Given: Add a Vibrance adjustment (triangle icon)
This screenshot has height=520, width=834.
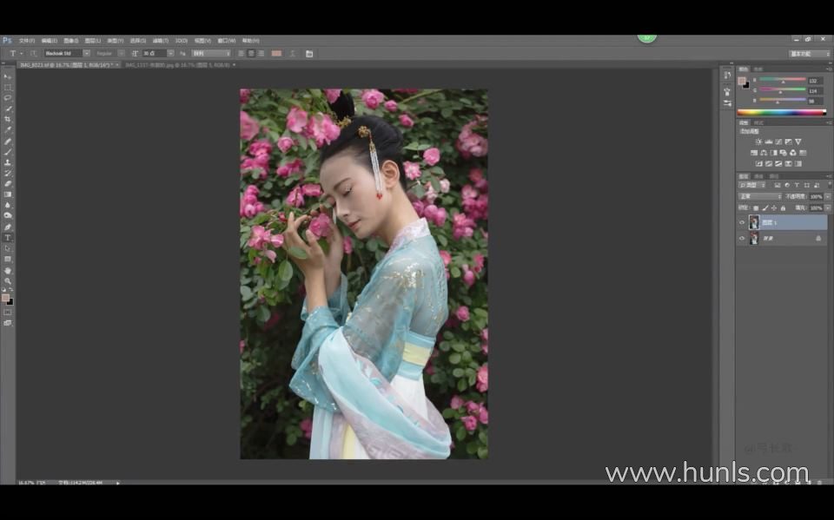Looking at the screenshot, I should click(x=798, y=142).
